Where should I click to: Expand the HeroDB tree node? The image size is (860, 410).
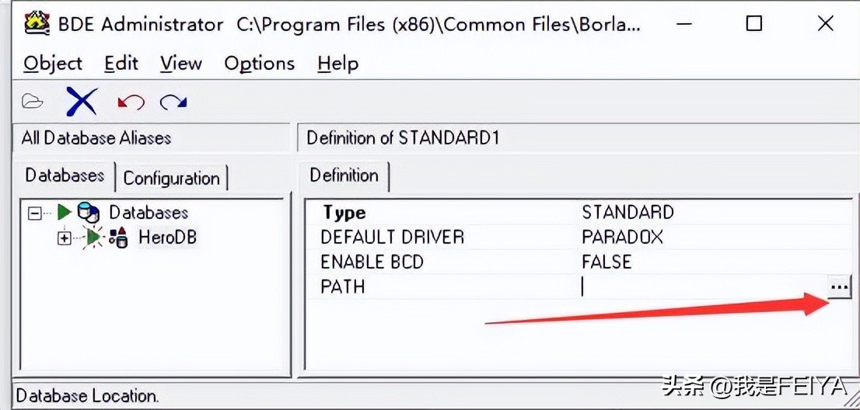(x=65, y=238)
